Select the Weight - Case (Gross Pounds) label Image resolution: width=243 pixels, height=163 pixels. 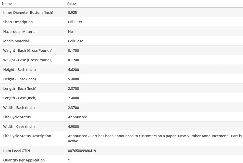tap(28, 60)
